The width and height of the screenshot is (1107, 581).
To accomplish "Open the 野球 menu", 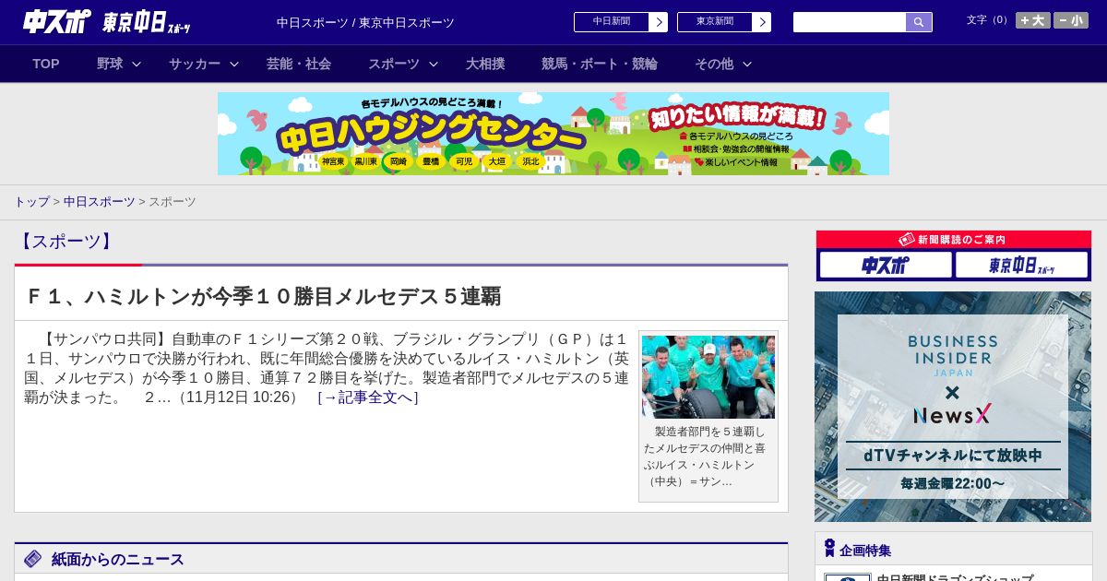I will pyautogui.click(x=110, y=64).
